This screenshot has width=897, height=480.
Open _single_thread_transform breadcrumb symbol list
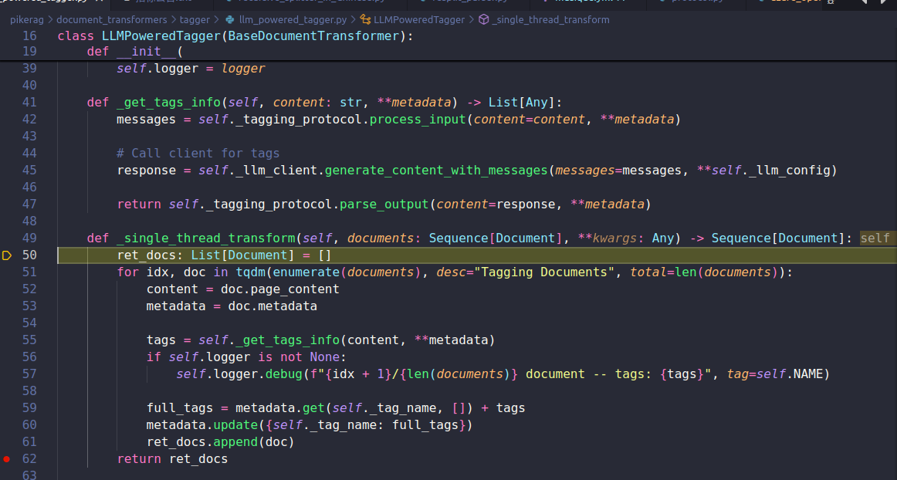550,19
